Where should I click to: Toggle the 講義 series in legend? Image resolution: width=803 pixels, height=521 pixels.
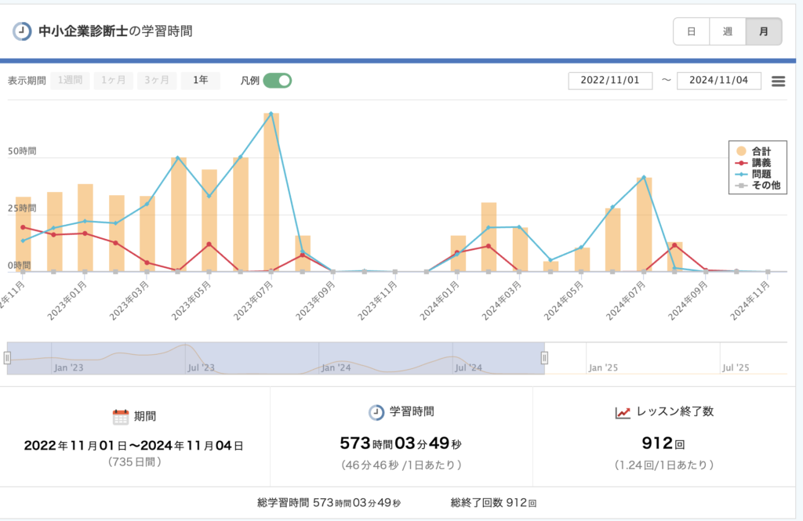(756, 162)
